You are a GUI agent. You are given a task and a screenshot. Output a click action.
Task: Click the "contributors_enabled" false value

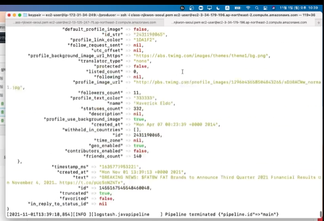(x=140, y=151)
